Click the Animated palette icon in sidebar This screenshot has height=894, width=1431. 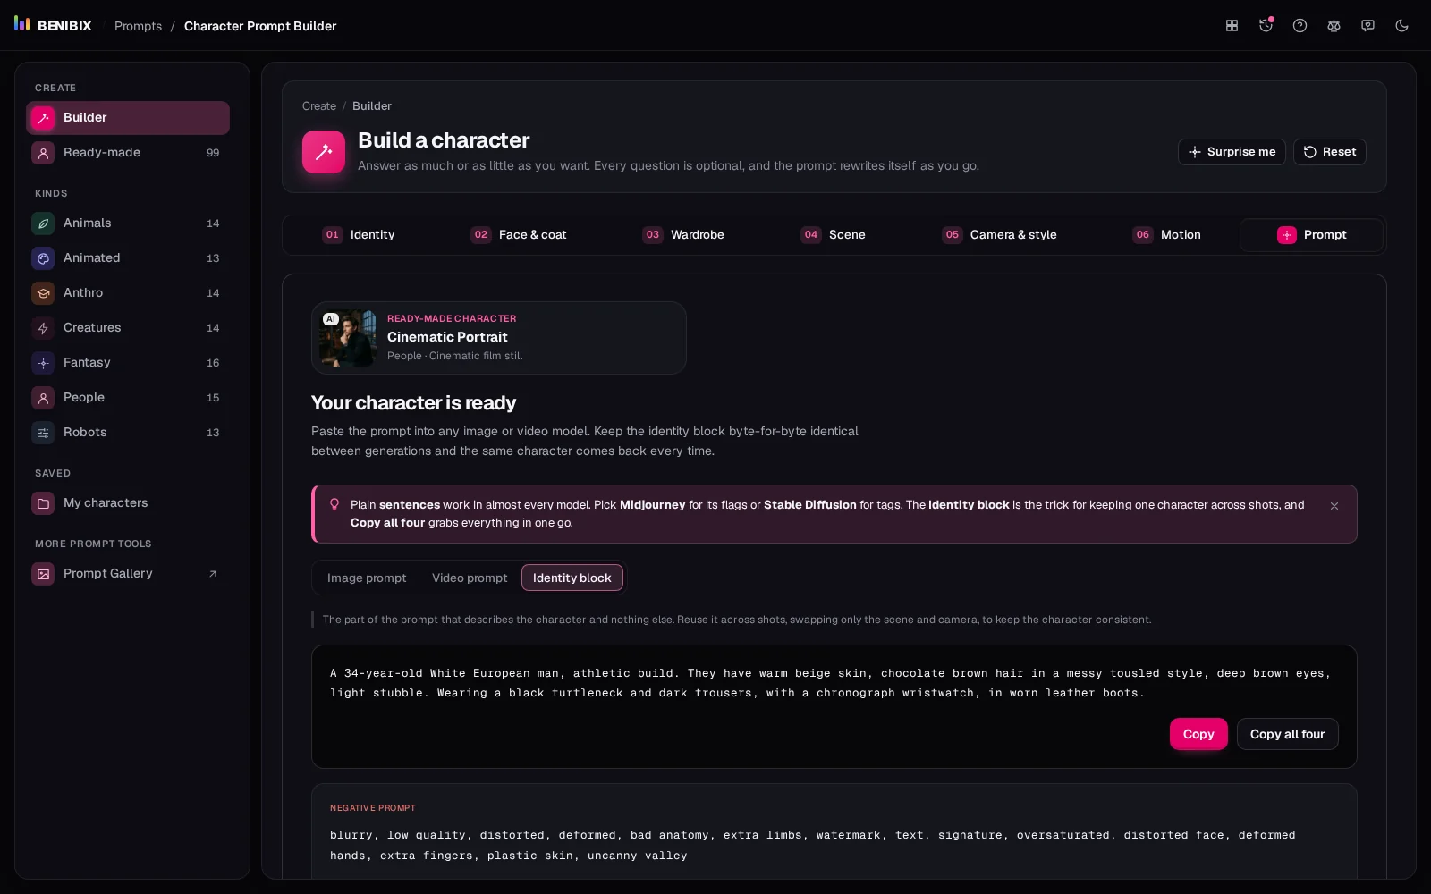pyautogui.click(x=43, y=258)
